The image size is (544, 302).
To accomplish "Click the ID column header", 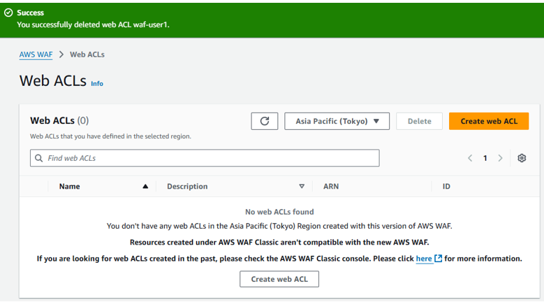I will click(x=446, y=187).
